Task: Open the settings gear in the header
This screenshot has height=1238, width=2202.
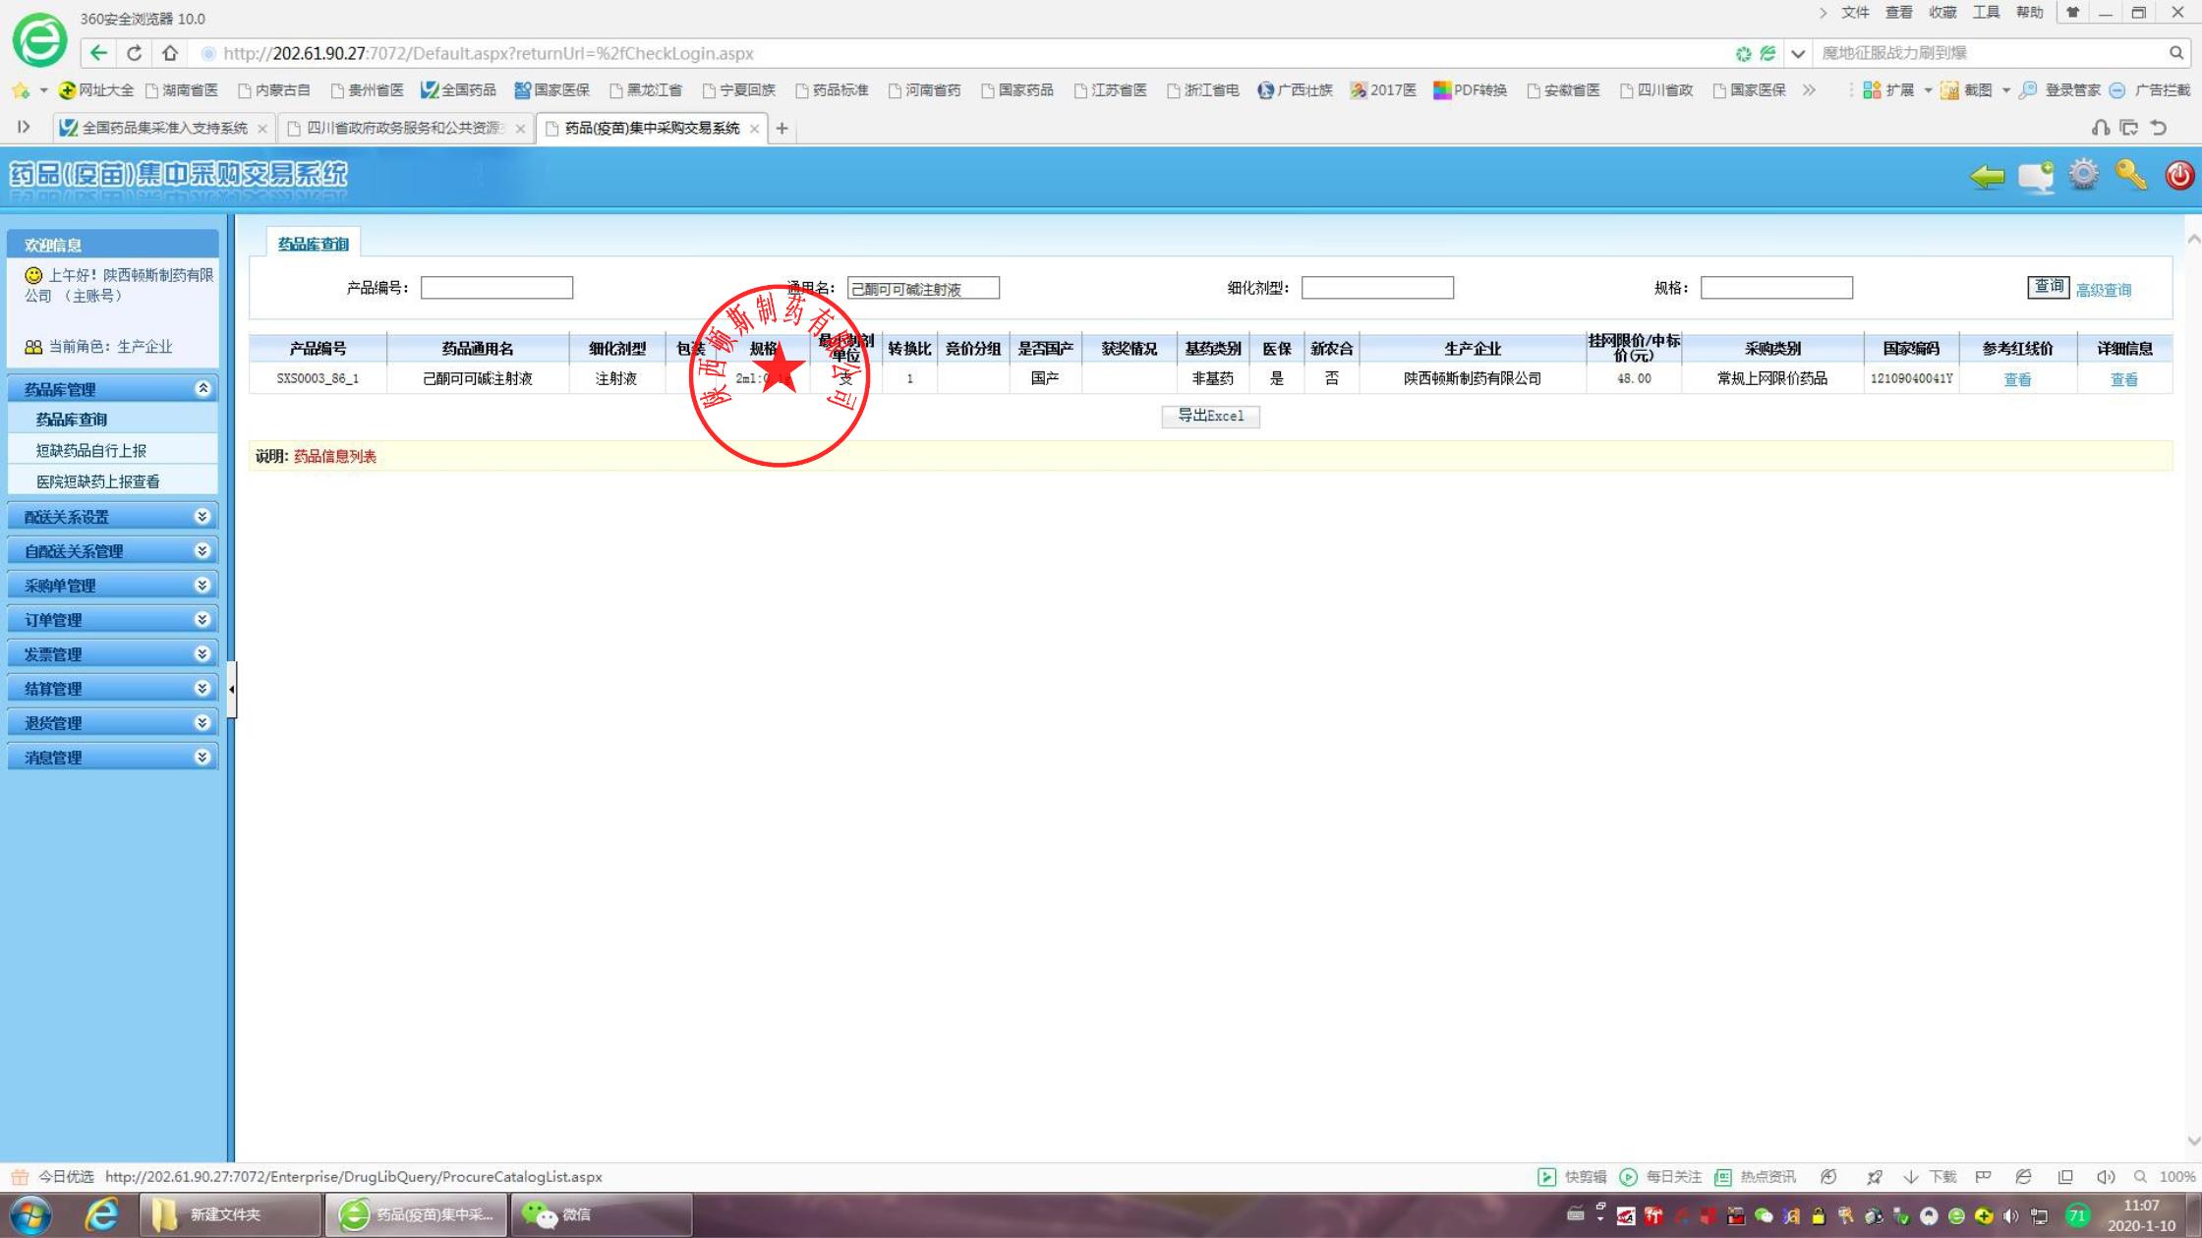Action: click(2083, 175)
